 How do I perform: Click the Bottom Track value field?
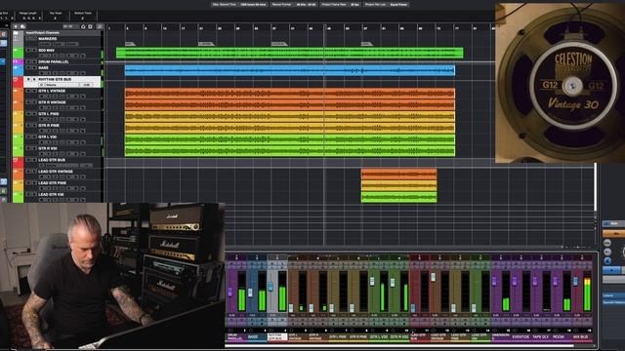tap(82, 18)
